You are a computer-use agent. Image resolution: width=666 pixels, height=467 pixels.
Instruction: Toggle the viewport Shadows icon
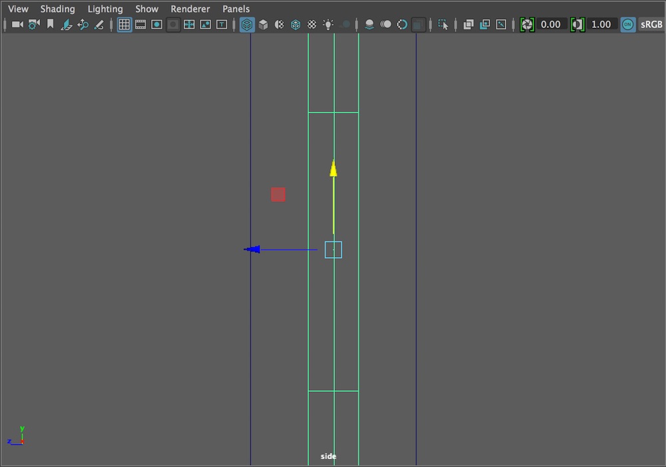click(346, 25)
